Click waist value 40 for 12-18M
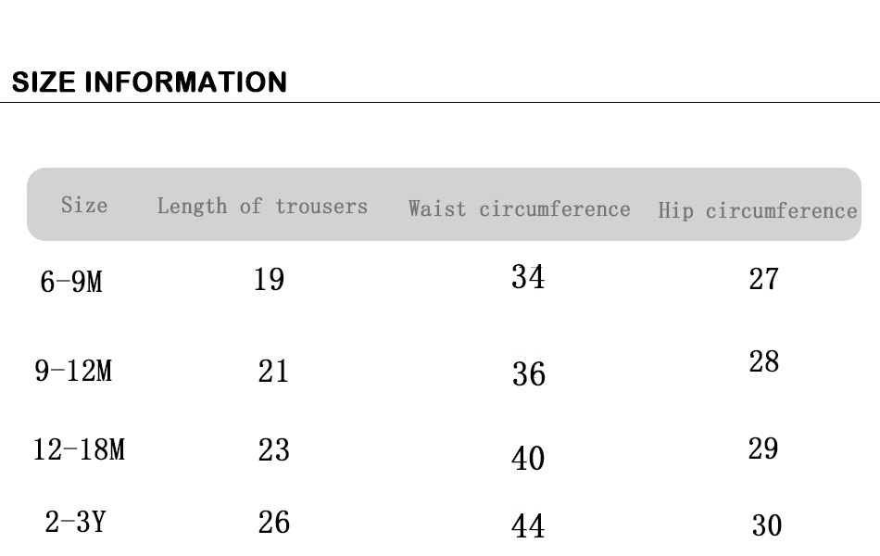 (528, 459)
